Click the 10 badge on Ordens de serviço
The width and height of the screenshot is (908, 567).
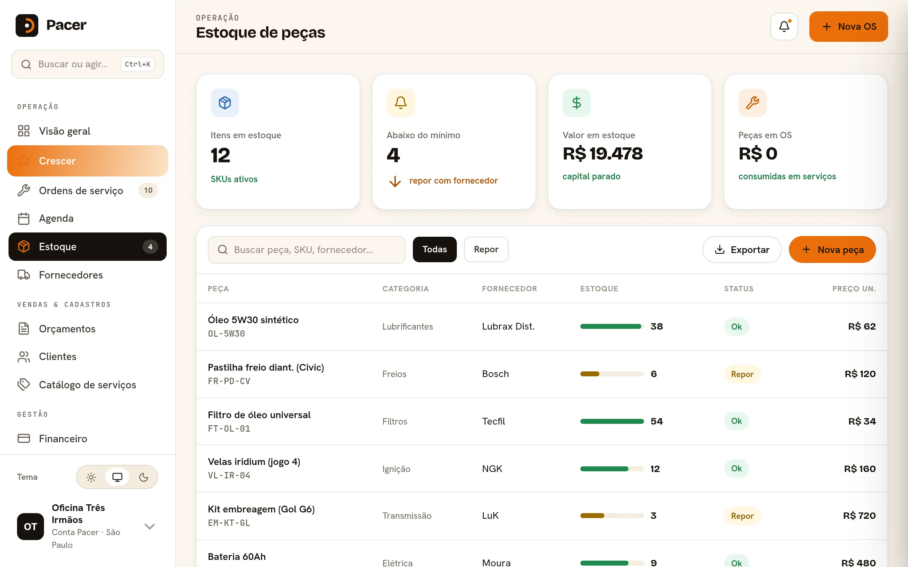pos(148,191)
